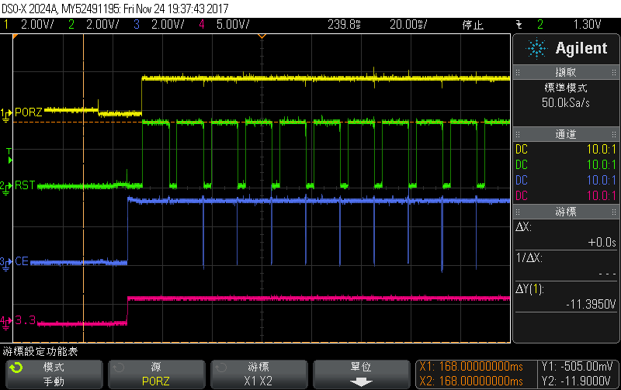Click the ΔX +0.0s cursor value

(x=602, y=242)
